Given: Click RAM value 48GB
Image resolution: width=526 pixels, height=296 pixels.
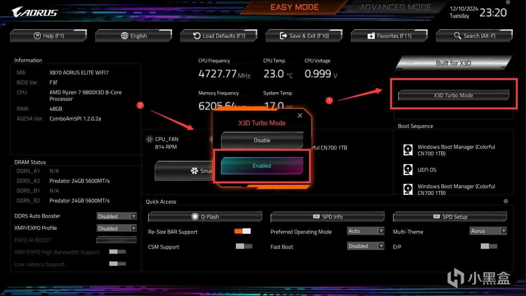Looking at the screenshot, I should (x=56, y=109).
